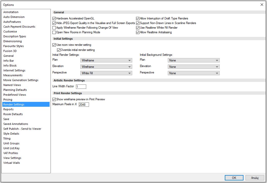Uncheck Use Realtime White Fill Render
The height and width of the screenshot is (183, 267).
pyautogui.click(x=138, y=28)
